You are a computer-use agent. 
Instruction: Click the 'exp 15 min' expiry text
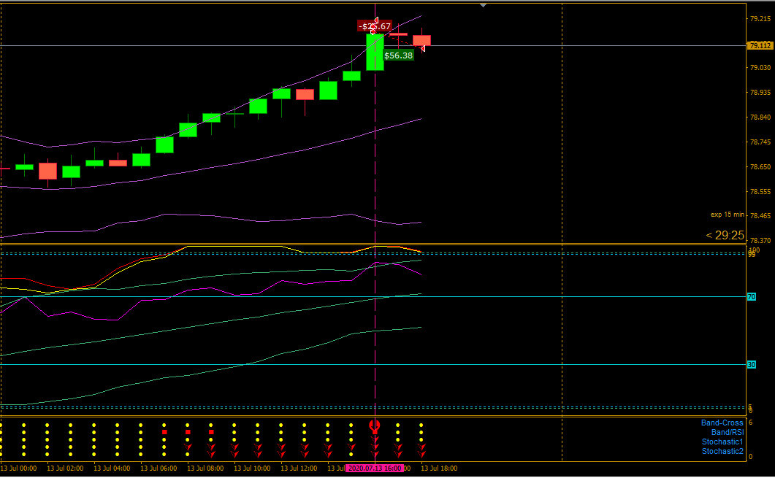click(x=727, y=215)
